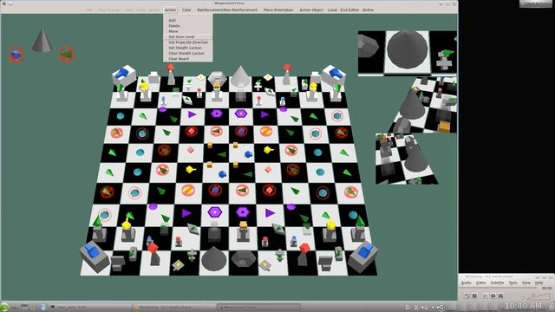Select the large gray cone on near board row

(214, 259)
